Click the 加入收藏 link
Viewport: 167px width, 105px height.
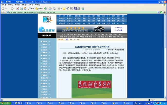pyautogui.click(x=119, y=30)
